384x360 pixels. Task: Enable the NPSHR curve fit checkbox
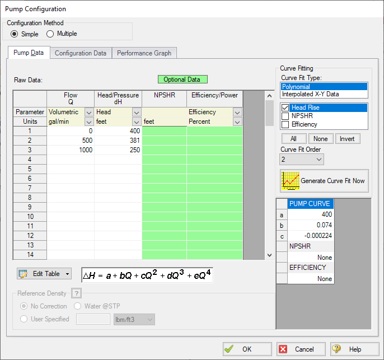[285, 116]
